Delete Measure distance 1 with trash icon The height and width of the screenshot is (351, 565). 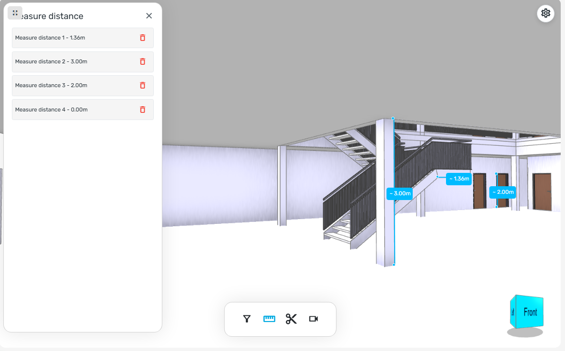pyautogui.click(x=143, y=38)
